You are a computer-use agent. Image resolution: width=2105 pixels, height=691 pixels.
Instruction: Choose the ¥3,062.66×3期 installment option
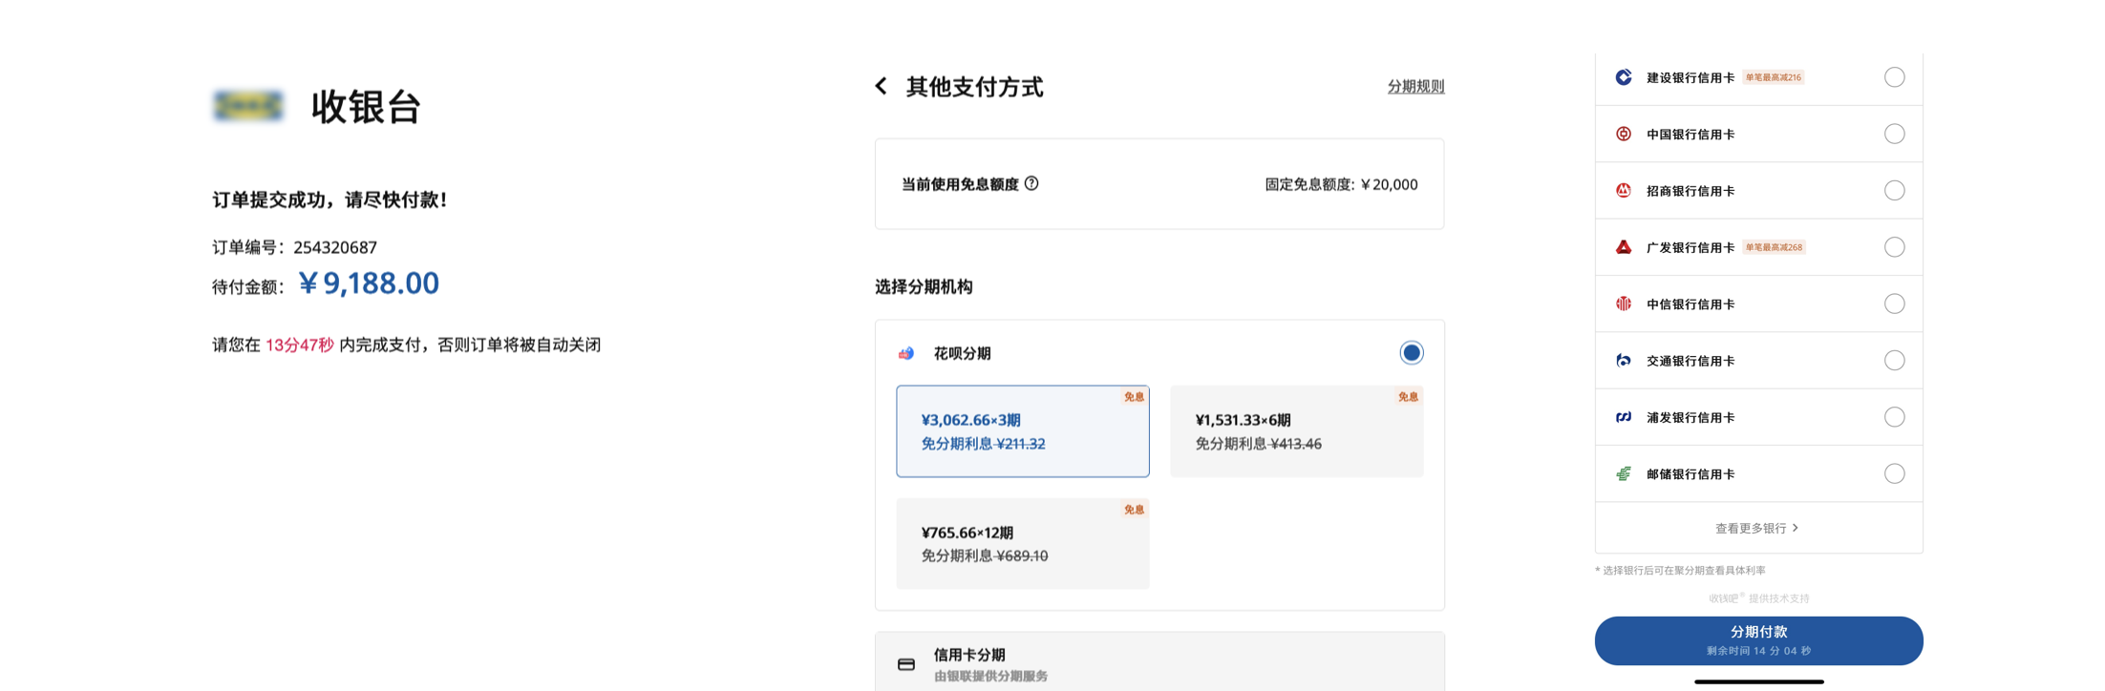1023,431
